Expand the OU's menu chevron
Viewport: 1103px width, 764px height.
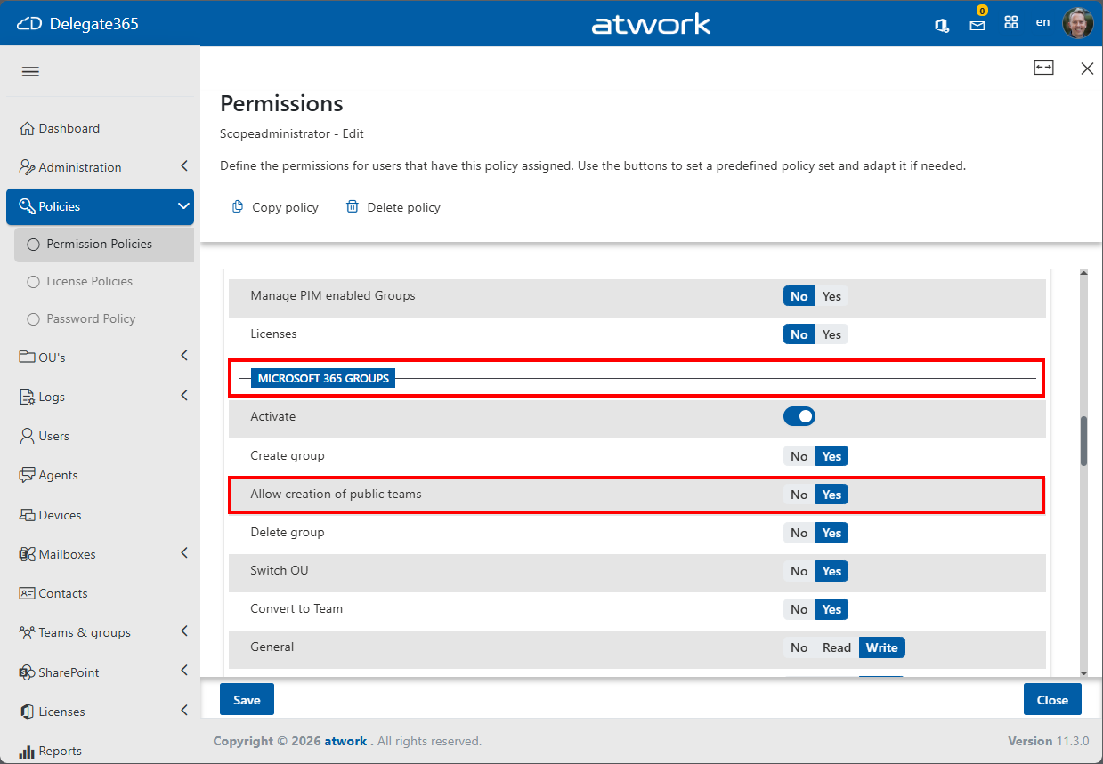pyautogui.click(x=183, y=356)
